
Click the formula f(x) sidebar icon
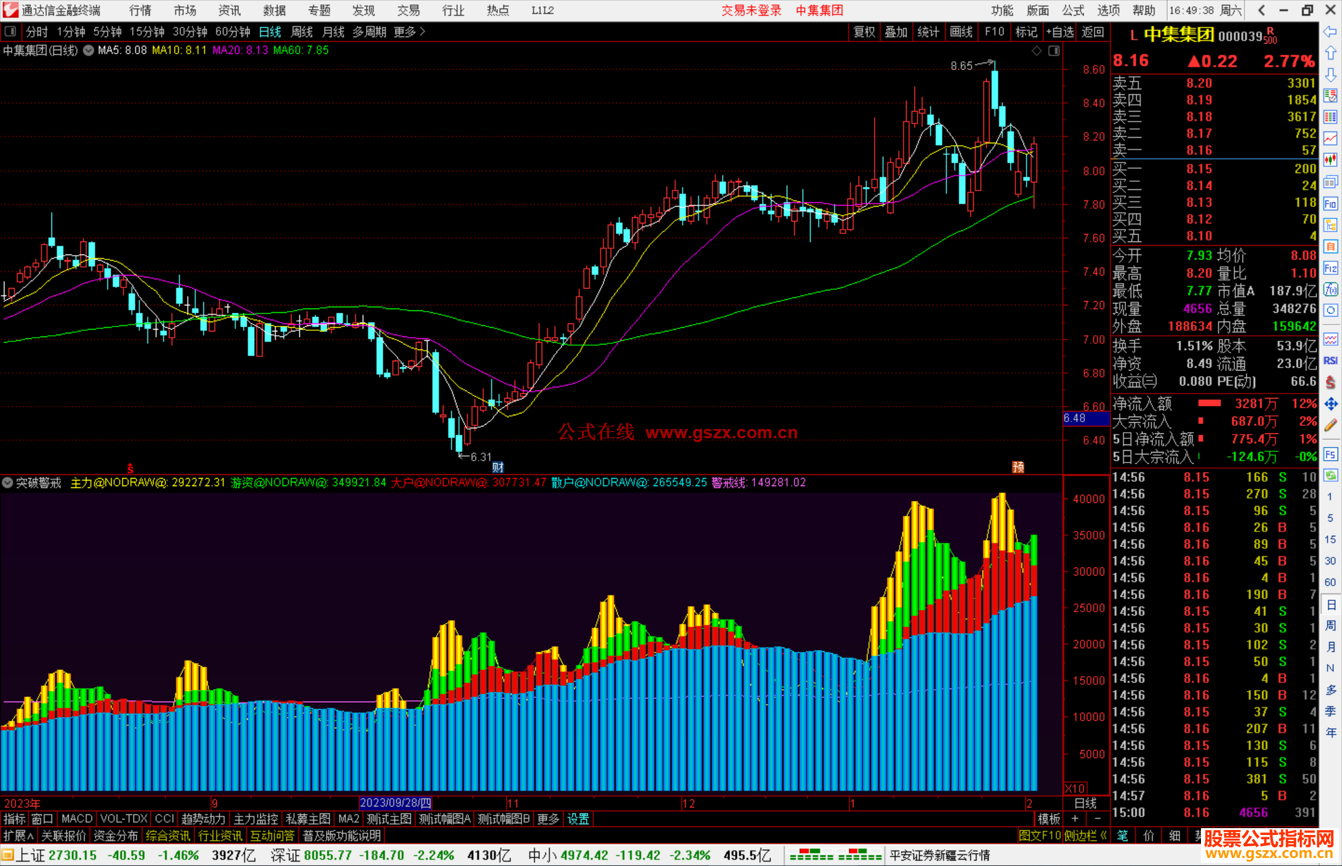[x=1330, y=289]
